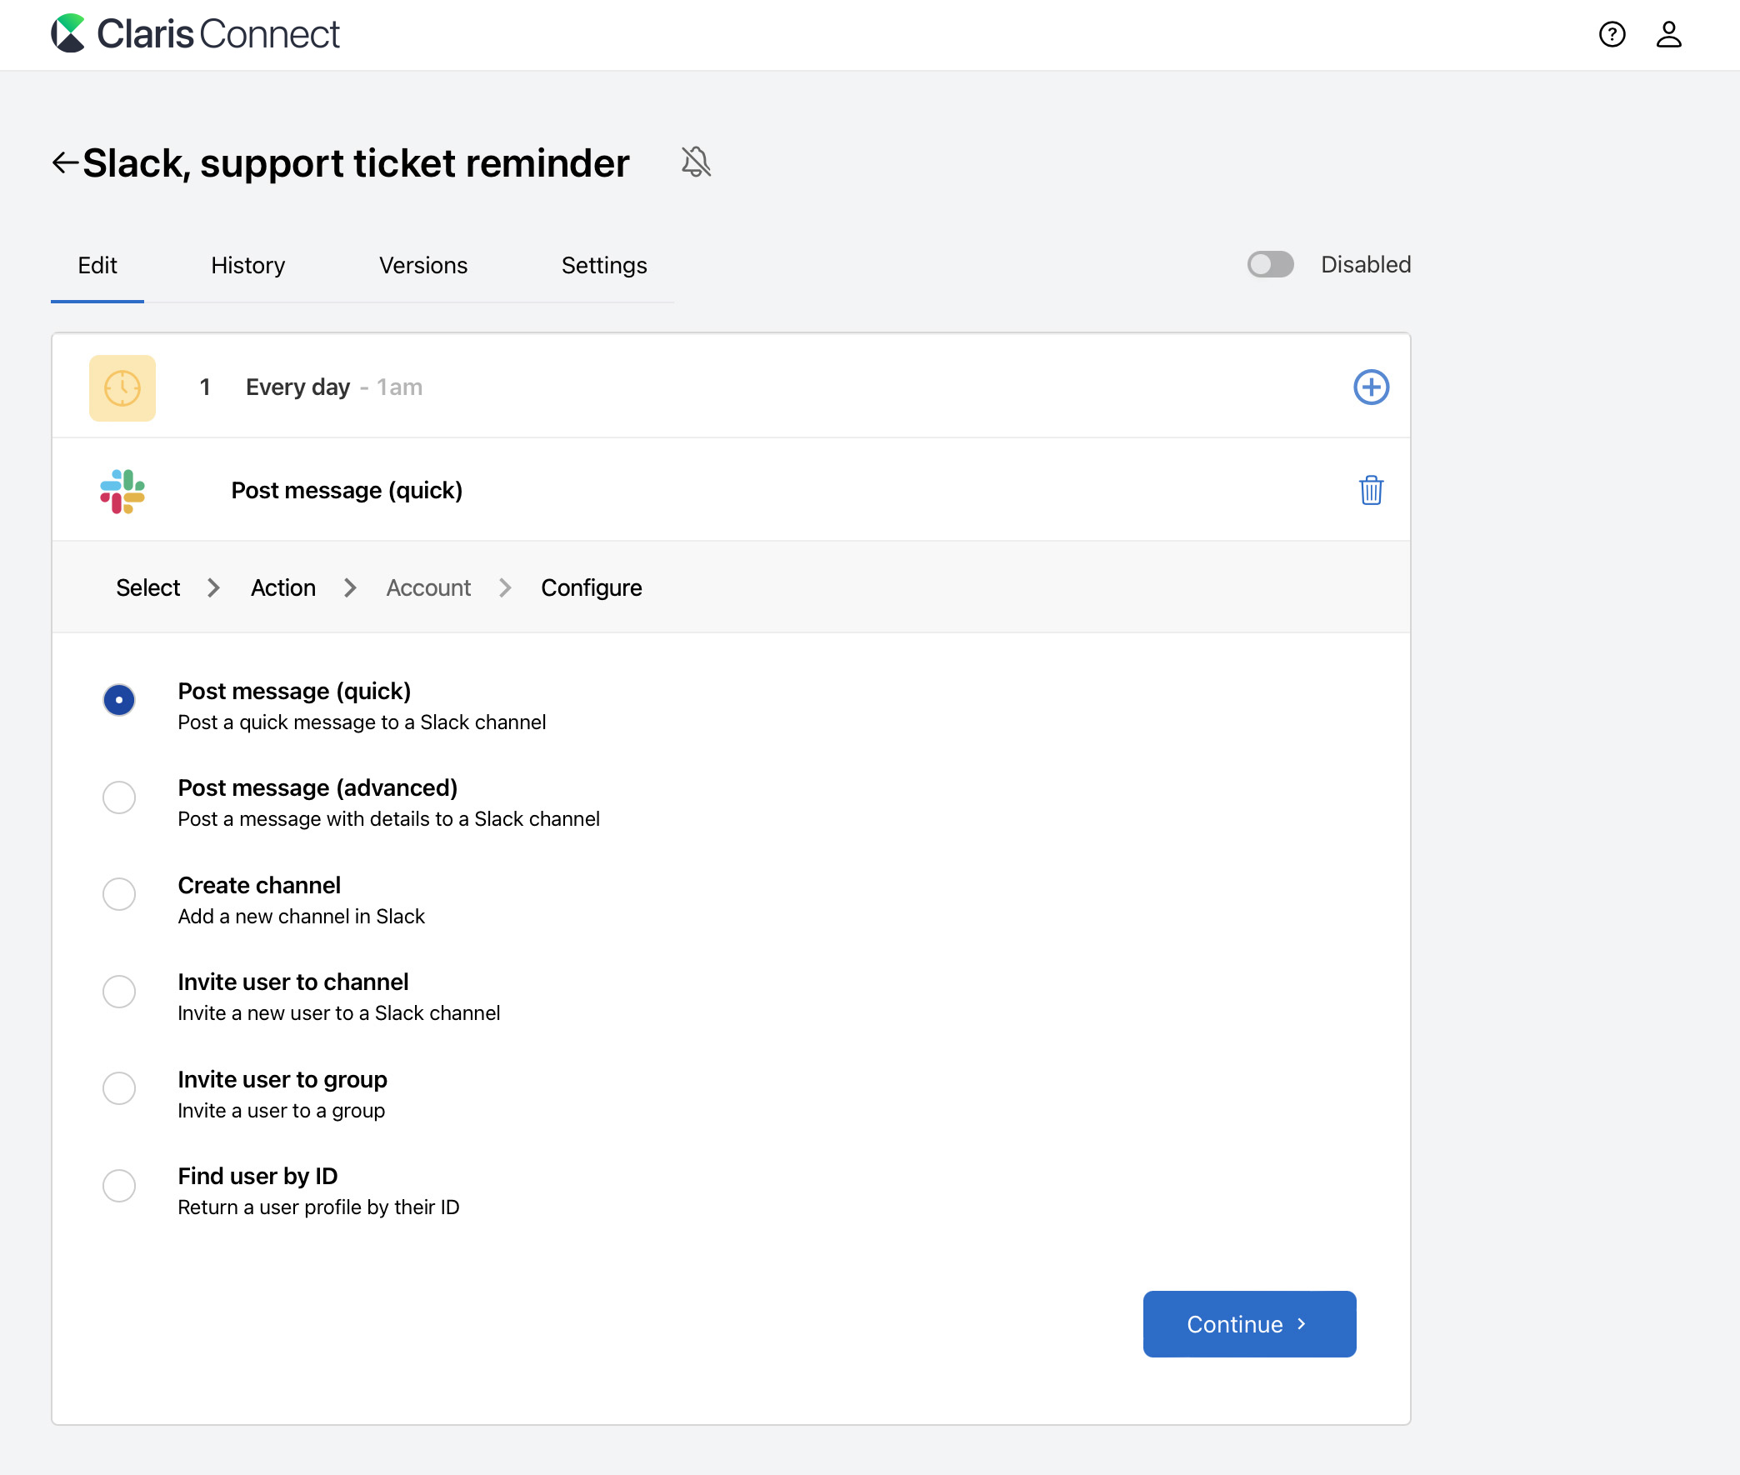Switch to the History tab
Image resolution: width=1740 pixels, height=1475 pixels.
point(247,266)
